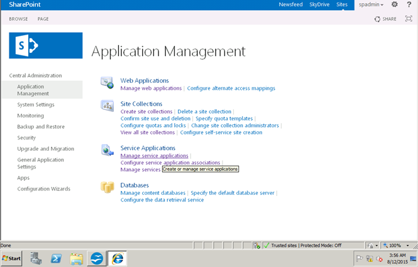Open the BROWSE ribbon tab
Screen dimensions: 418x267
pyautogui.click(x=18, y=19)
